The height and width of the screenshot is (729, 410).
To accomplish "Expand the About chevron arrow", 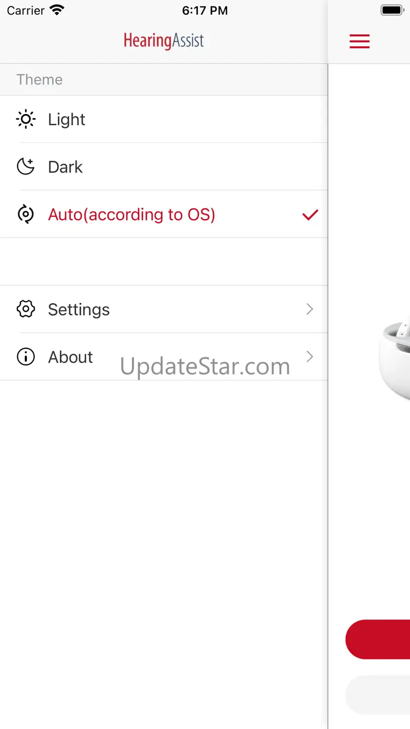I will (x=310, y=357).
